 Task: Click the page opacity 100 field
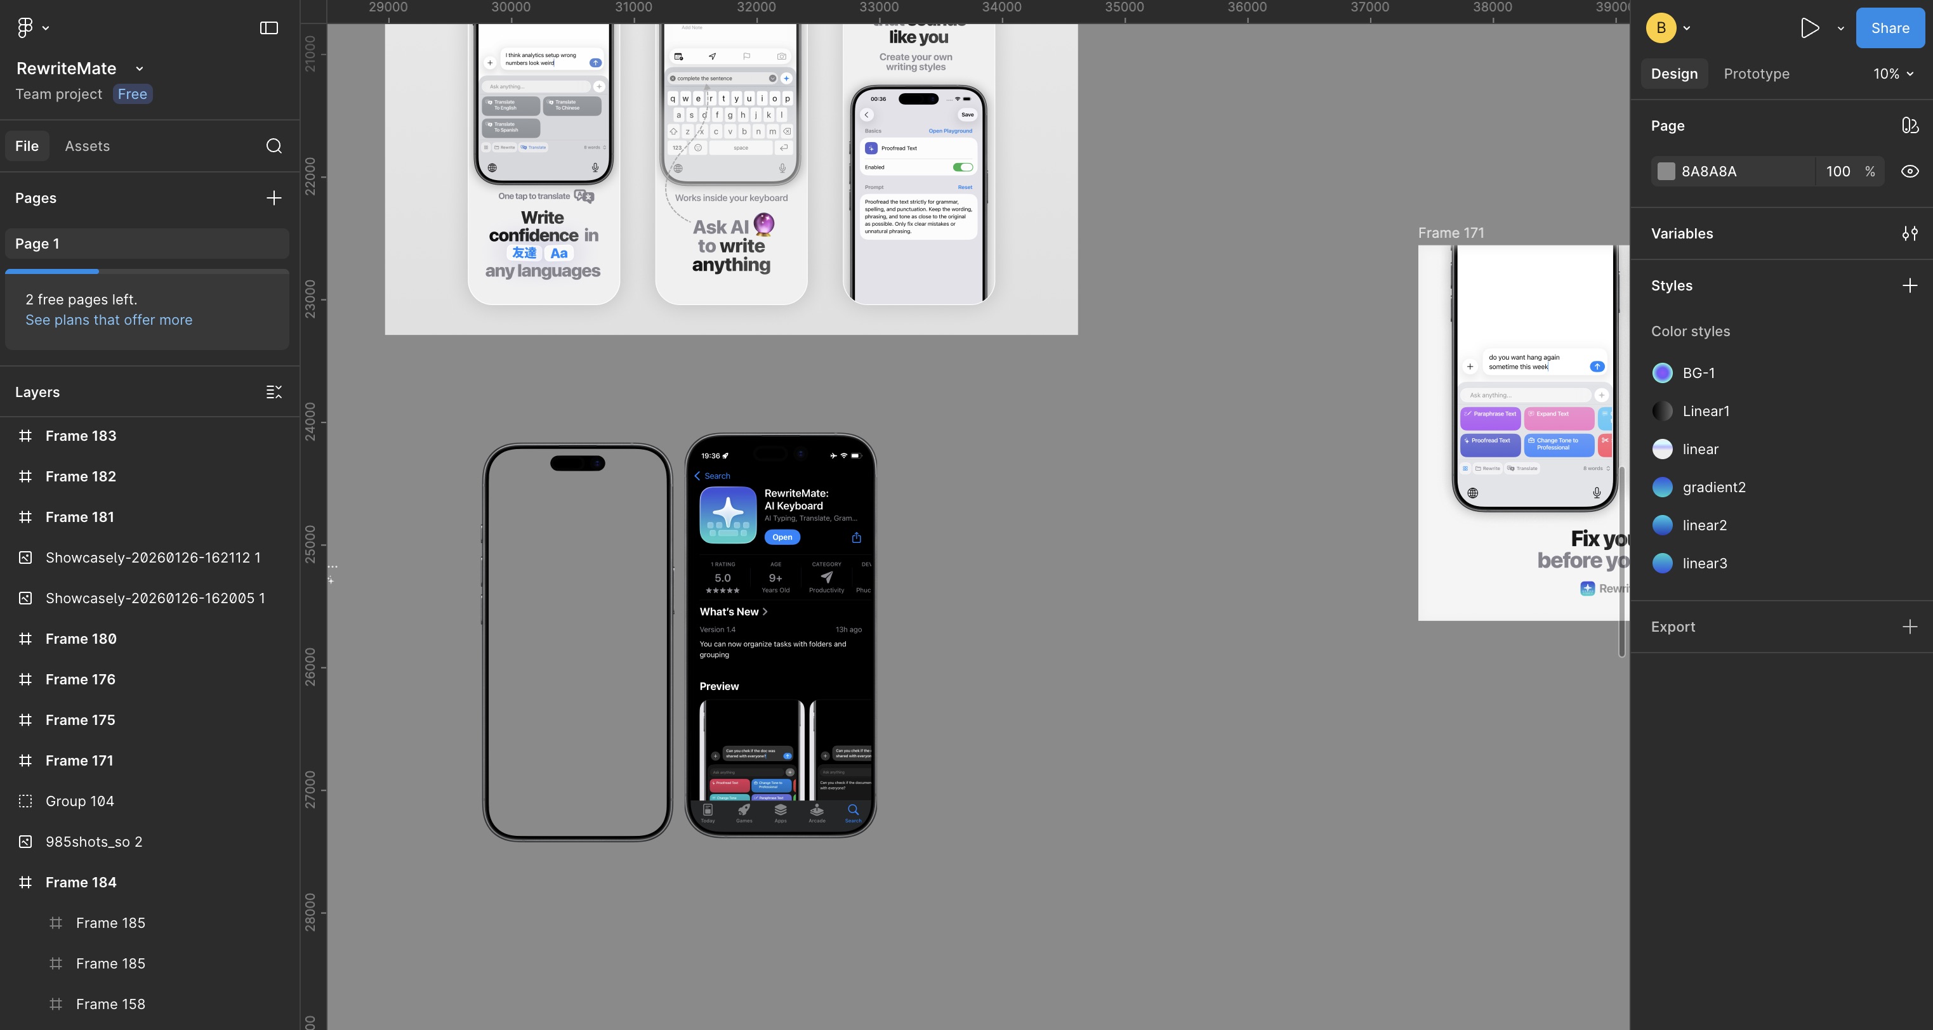[x=1838, y=171]
